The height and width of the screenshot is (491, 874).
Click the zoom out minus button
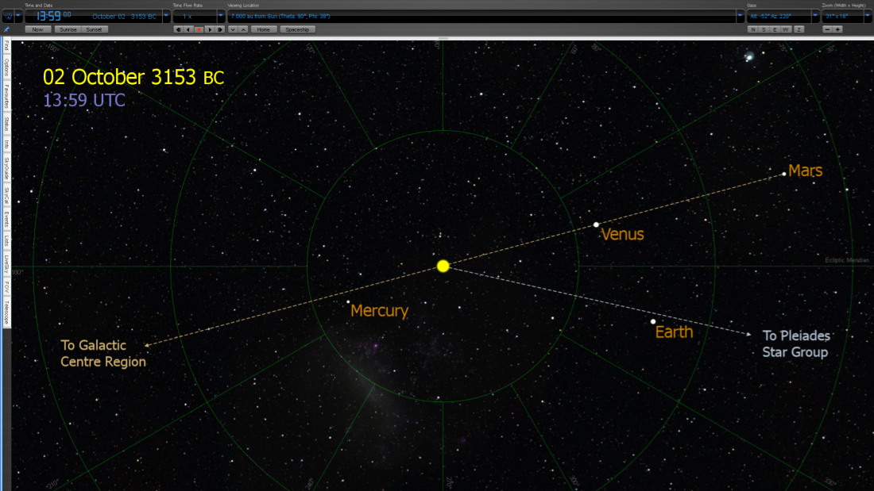point(827,29)
